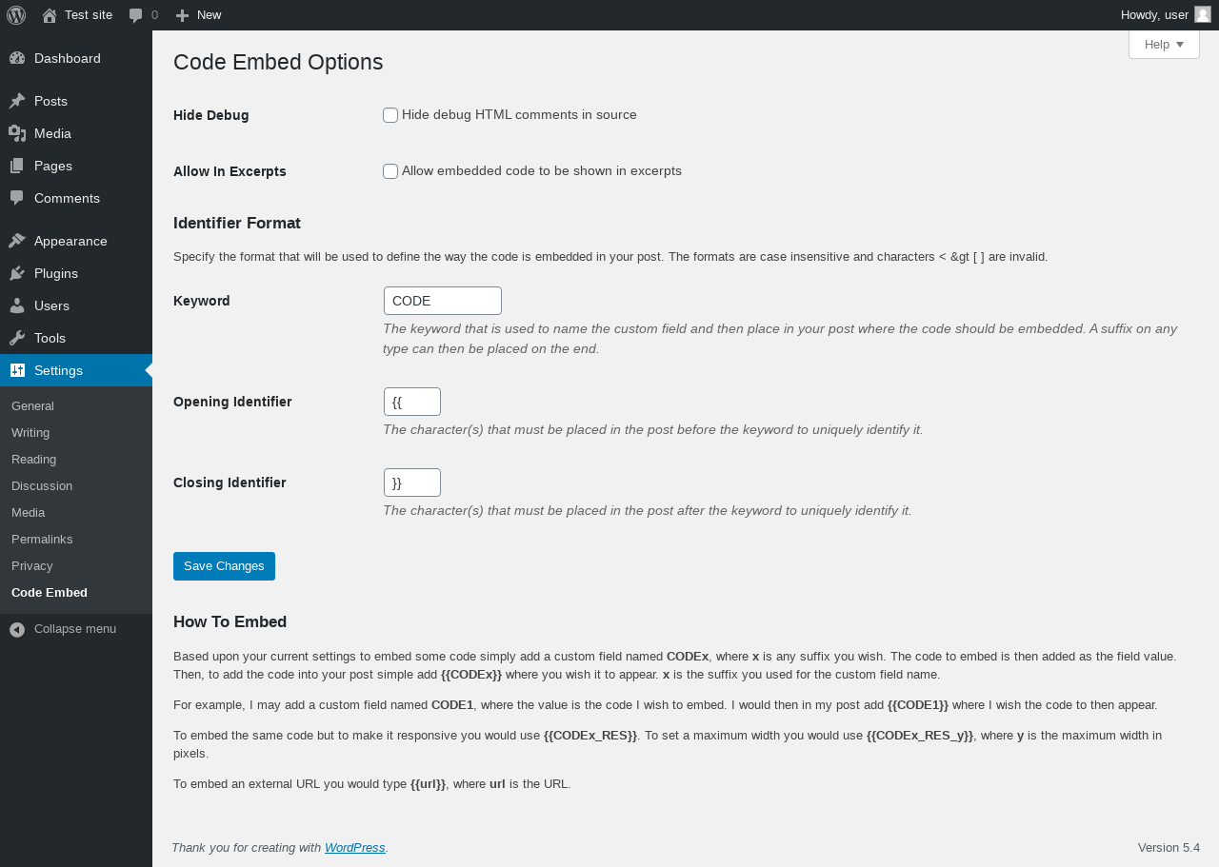Click the Save Changes button

tap(224, 566)
